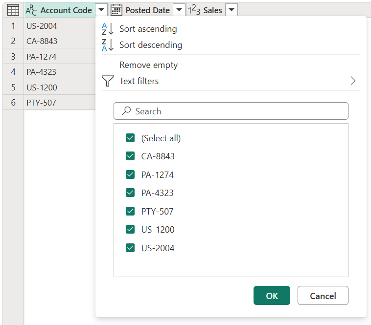Open the Posted Date column dropdown
Screen dimensions: 371x325
pyautogui.click(x=179, y=10)
